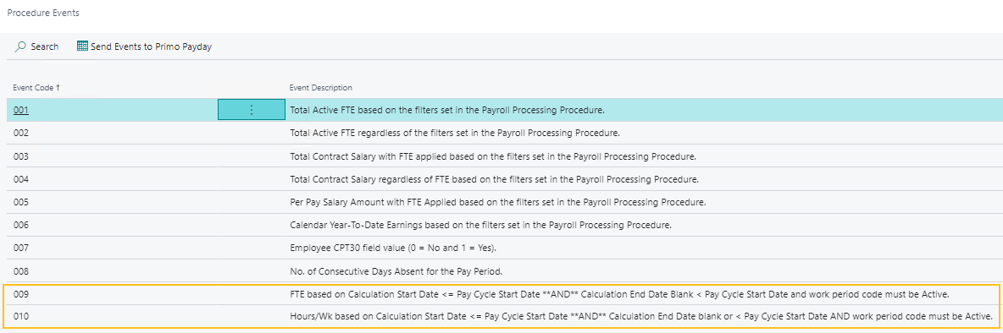The height and width of the screenshot is (333, 1003).
Task: Click the Procedure Events page title
Action: click(x=43, y=13)
